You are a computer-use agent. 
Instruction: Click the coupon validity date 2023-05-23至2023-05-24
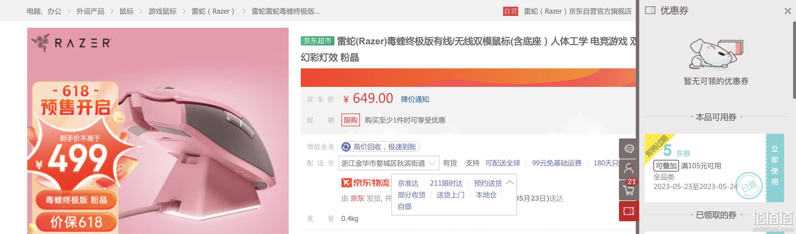pyautogui.click(x=695, y=187)
